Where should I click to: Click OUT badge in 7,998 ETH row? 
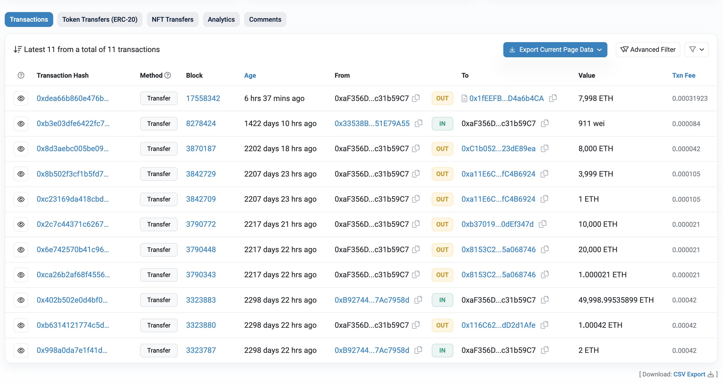442,98
